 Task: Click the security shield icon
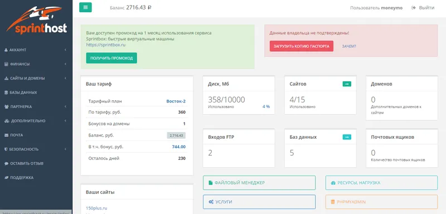pyautogui.click(x=6, y=149)
